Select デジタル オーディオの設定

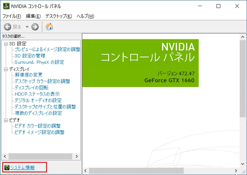tap(38, 100)
